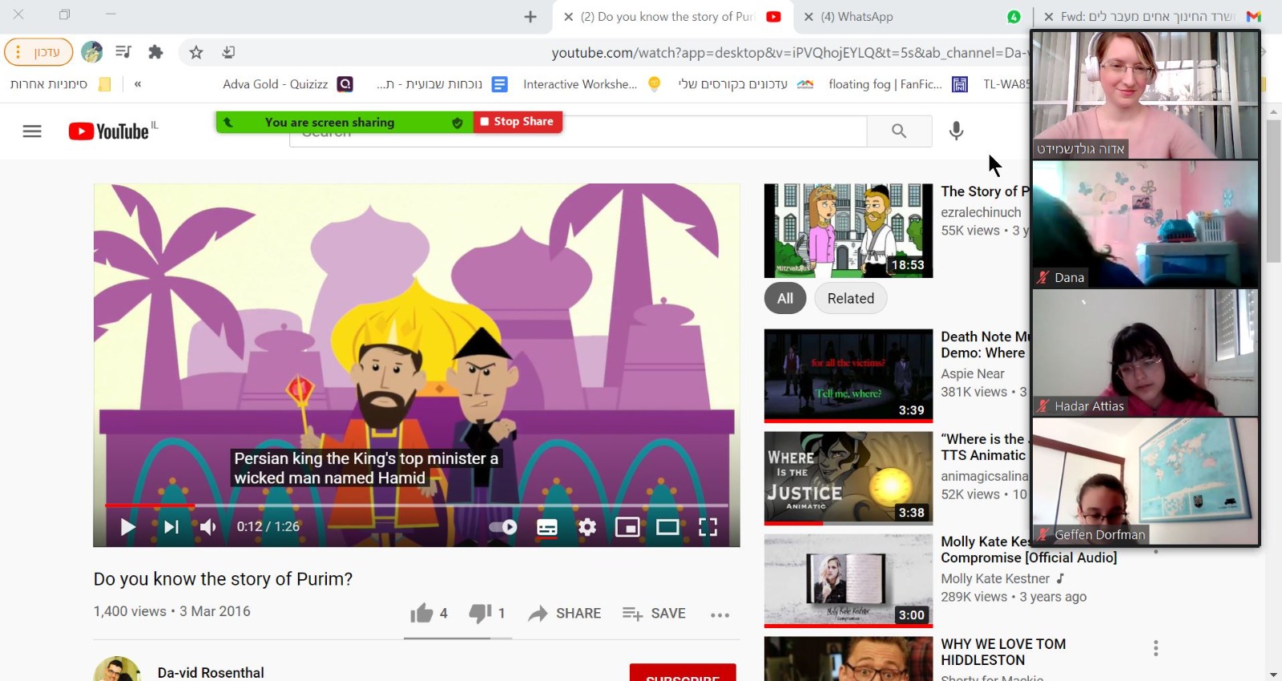The image size is (1282, 681).
Task: Click the SHARE button below the video
Action: pos(565,614)
